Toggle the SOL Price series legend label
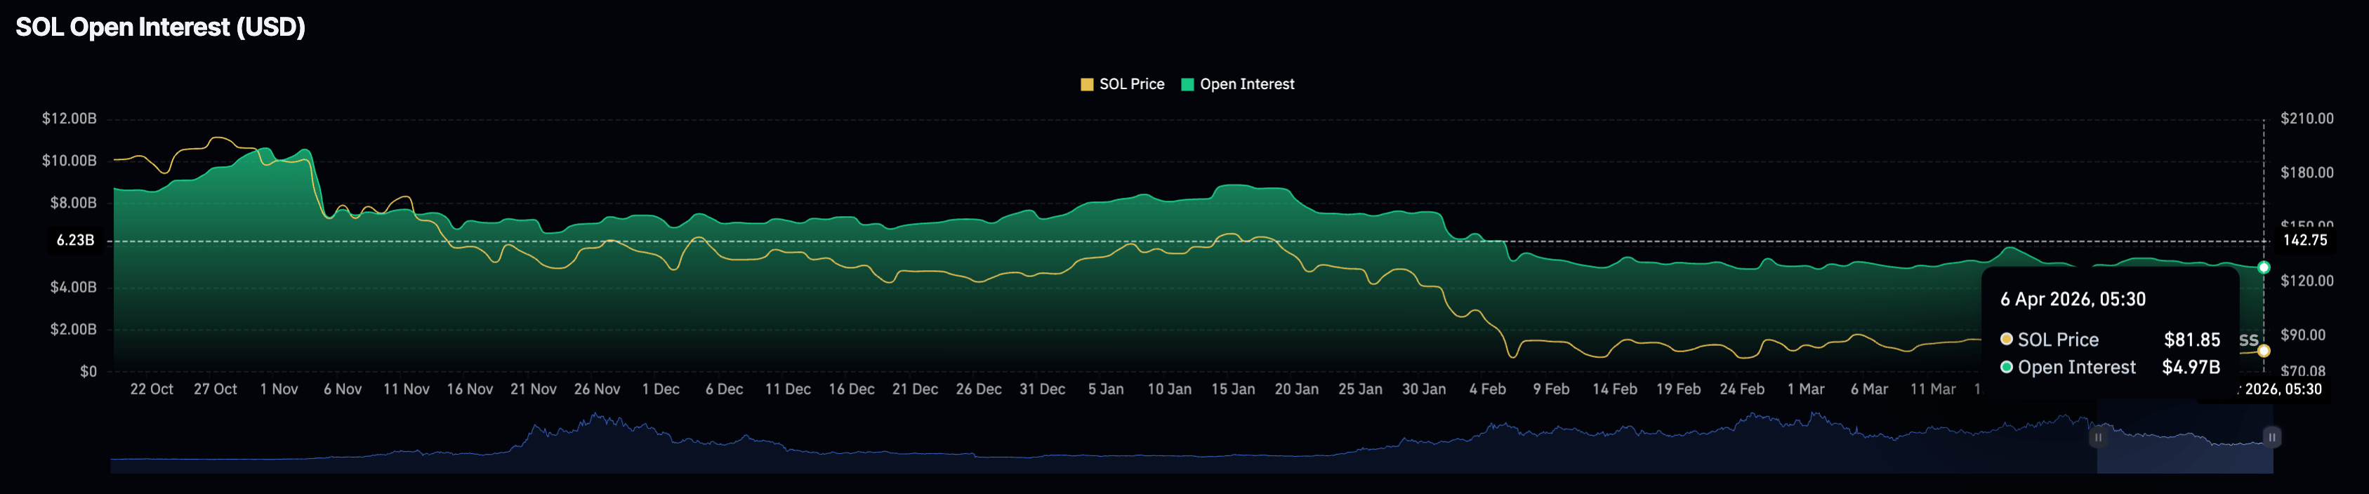This screenshot has height=494, width=2369. (x=1131, y=85)
